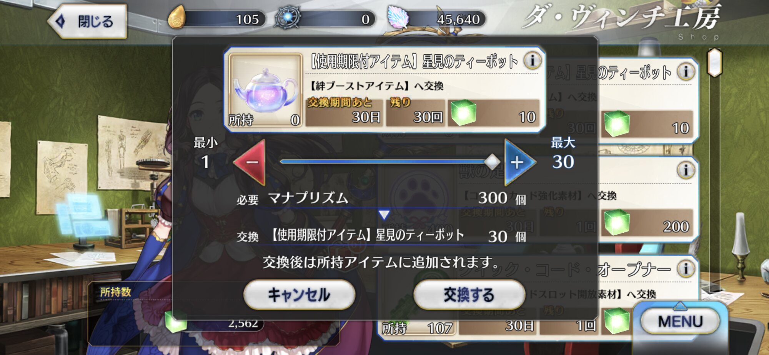Tap the キャンセル button
This screenshot has height=355, width=769.
299,295
